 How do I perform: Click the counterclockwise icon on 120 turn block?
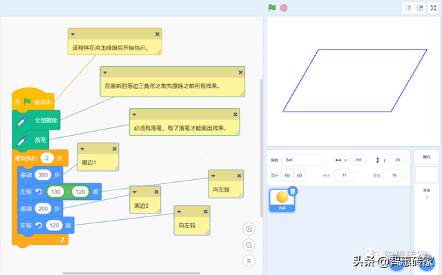[x=39, y=225]
